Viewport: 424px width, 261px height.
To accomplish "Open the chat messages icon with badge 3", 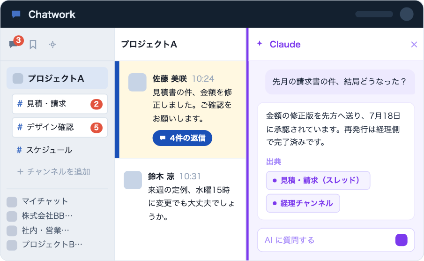I will click(15, 43).
